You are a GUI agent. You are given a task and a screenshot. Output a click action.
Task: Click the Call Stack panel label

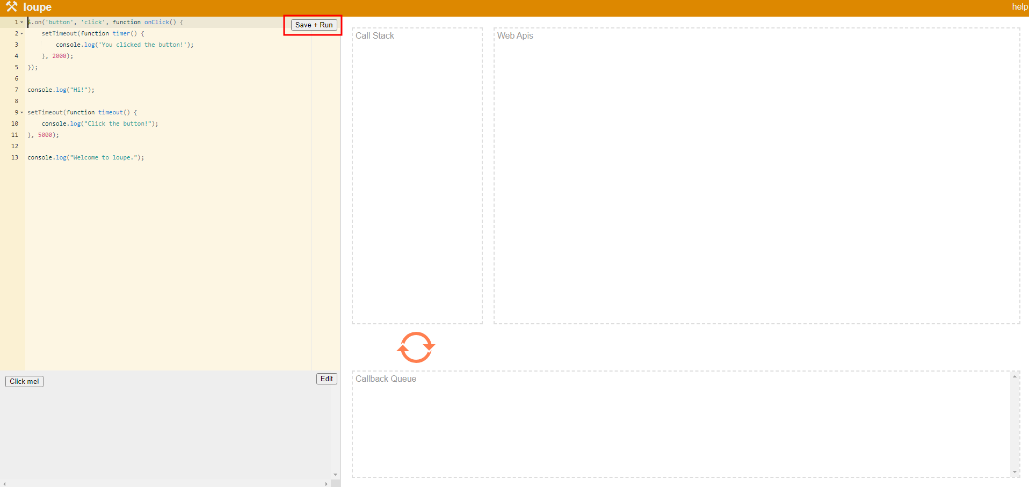pos(375,35)
